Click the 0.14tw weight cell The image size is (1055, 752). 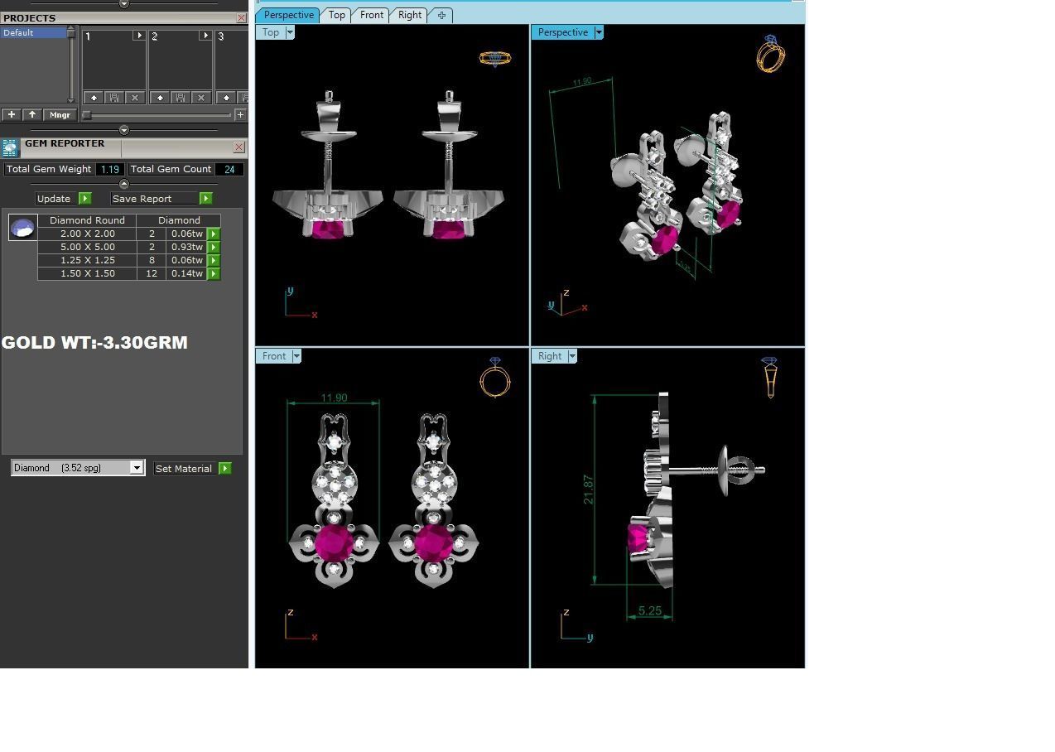186,273
